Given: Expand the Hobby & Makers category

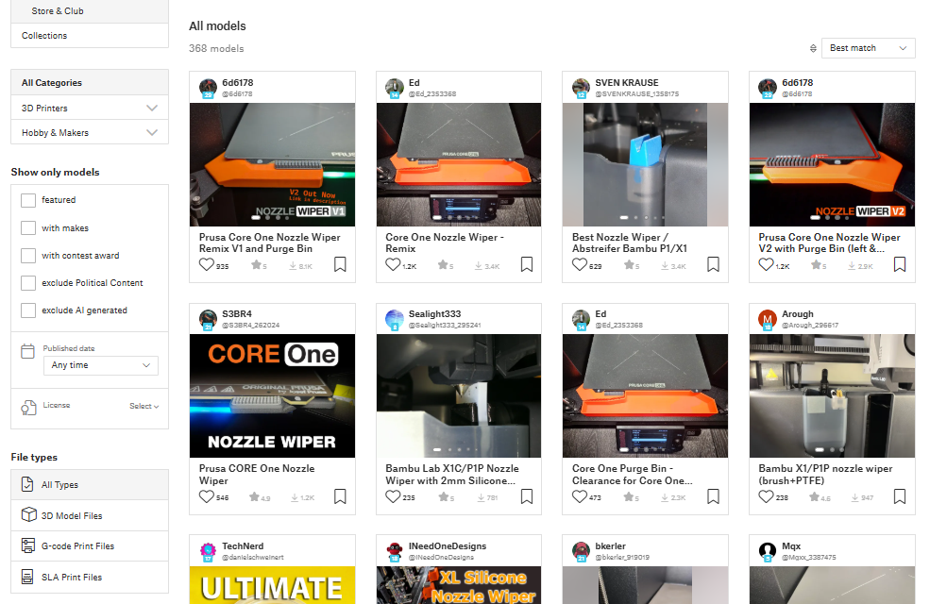Looking at the screenshot, I should click(90, 133).
